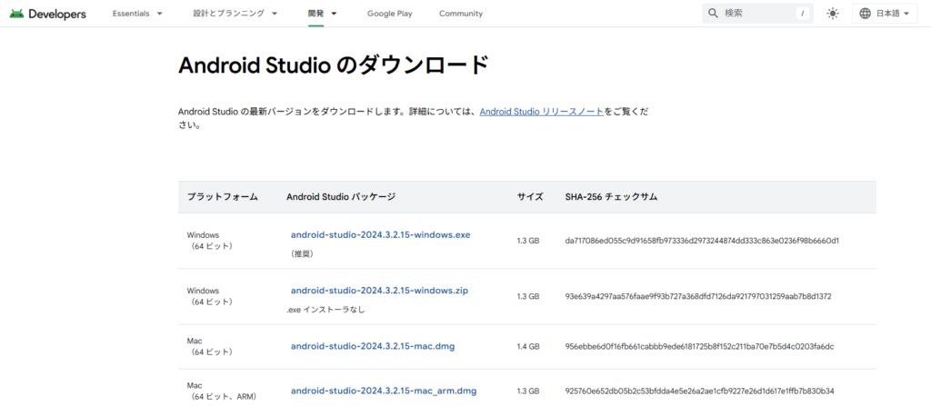Click the Android Studio のダウンロード heading

333,65
